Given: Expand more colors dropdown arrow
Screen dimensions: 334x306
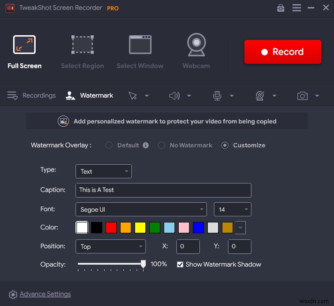Looking at the screenshot, I should click(x=241, y=227).
